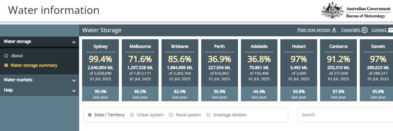
Task: Click the 1,297,528 ML Melbourne volume
Action: pos(140,68)
